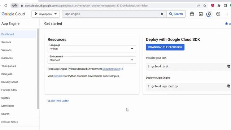Open the myappproj project selector
Viewport: 231px width, 130px height.
click(x=46, y=14)
